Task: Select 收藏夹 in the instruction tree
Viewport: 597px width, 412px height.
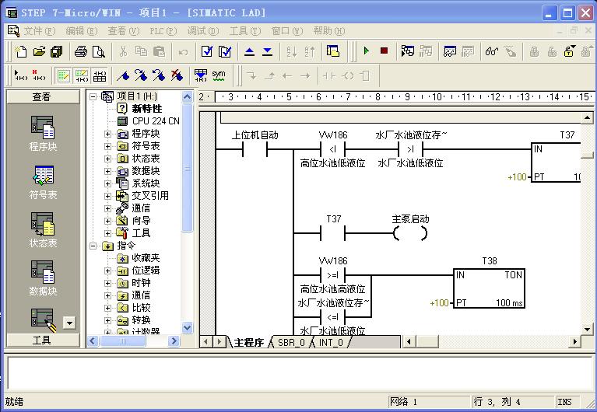Action: pos(146,258)
